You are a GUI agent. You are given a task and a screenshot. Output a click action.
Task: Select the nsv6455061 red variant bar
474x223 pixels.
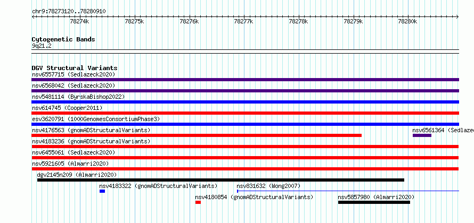pyautogui.click(x=245, y=158)
